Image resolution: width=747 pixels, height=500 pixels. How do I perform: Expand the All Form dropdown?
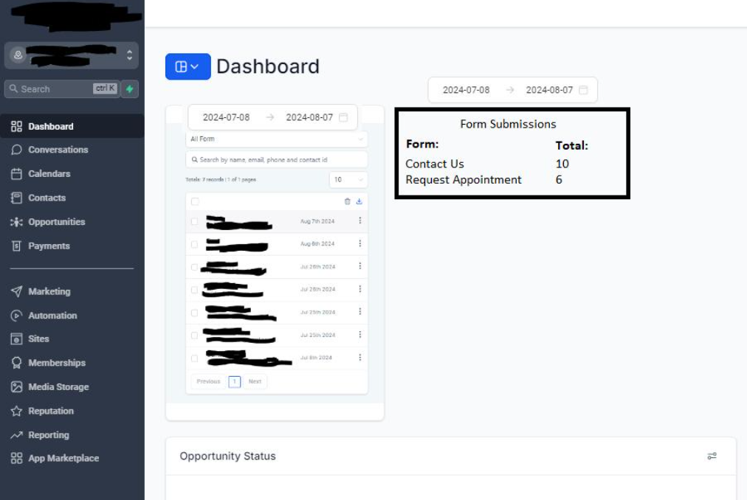276,139
